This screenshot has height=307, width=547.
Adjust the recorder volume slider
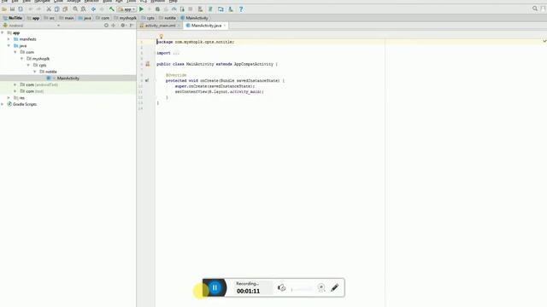click(x=302, y=289)
